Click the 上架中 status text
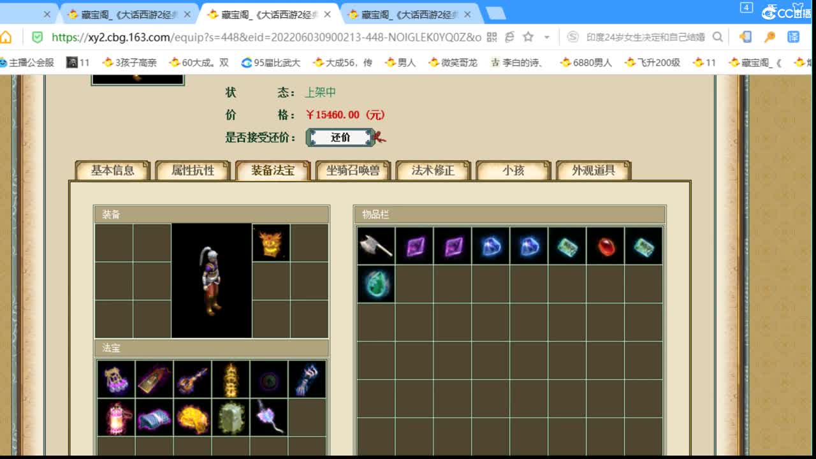This screenshot has width=816, height=459. tap(320, 92)
